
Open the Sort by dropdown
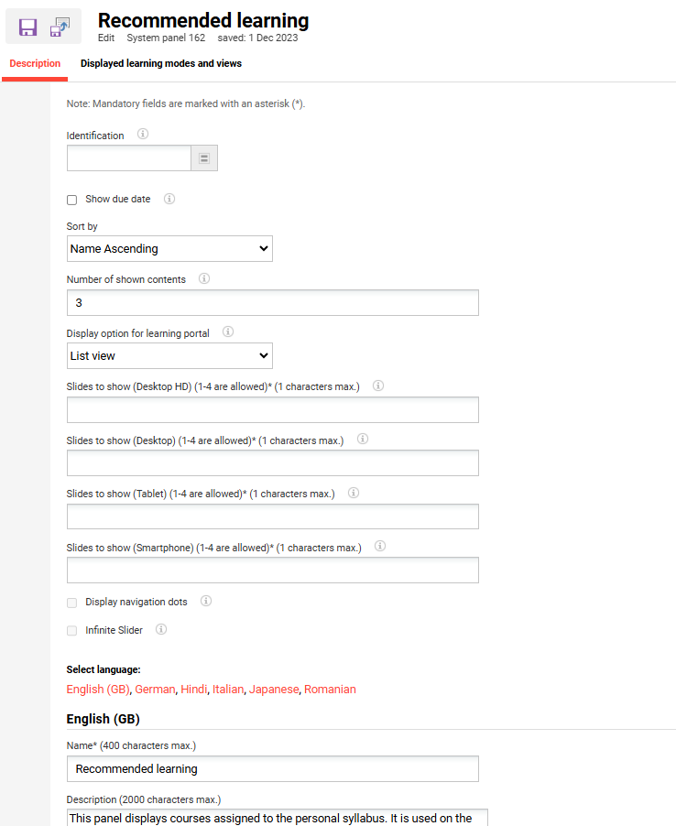point(169,249)
